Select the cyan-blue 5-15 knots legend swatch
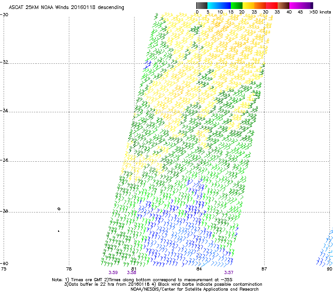 click(x=219, y=5)
